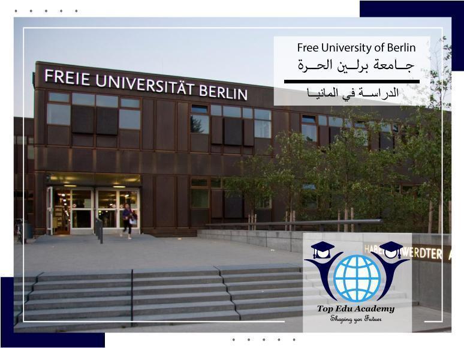The height and width of the screenshot is (348, 464).
Task: Click the globe icon in the logo
Action: [357, 278]
